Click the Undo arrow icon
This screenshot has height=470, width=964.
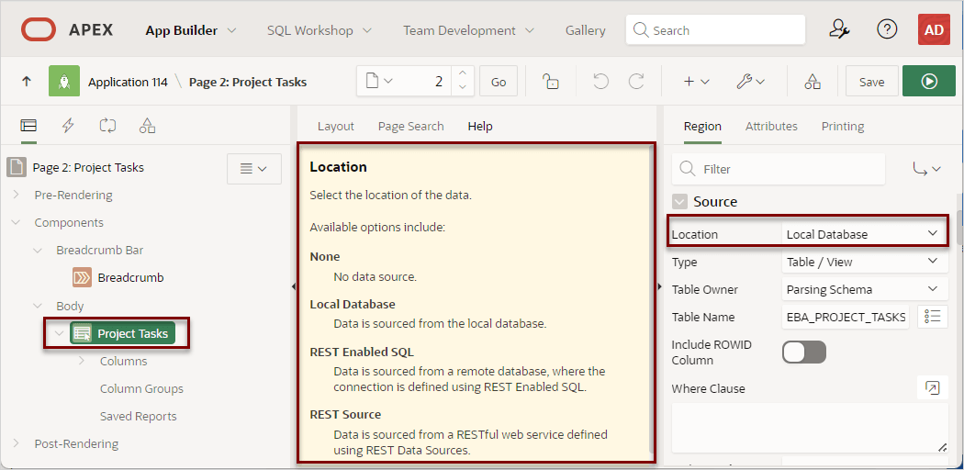click(x=600, y=81)
